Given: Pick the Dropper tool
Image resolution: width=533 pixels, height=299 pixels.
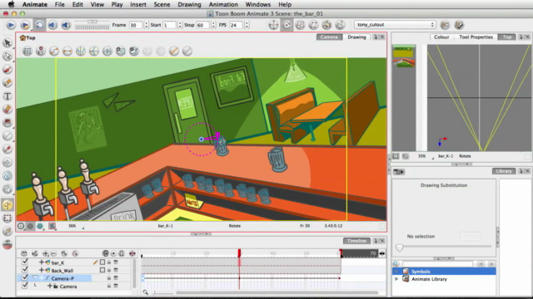Looking at the screenshot, I should coord(7,149).
